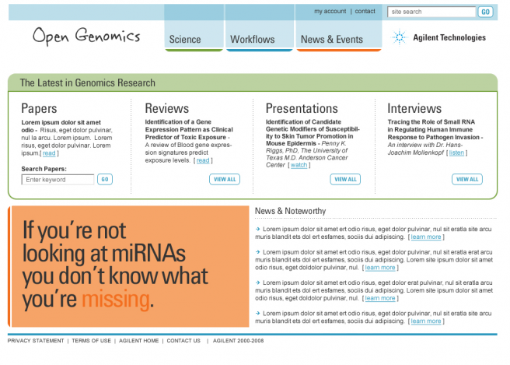Click the Agilent Technologies spark logo icon
The width and height of the screenshot is (510, 365).
point(399,37)
